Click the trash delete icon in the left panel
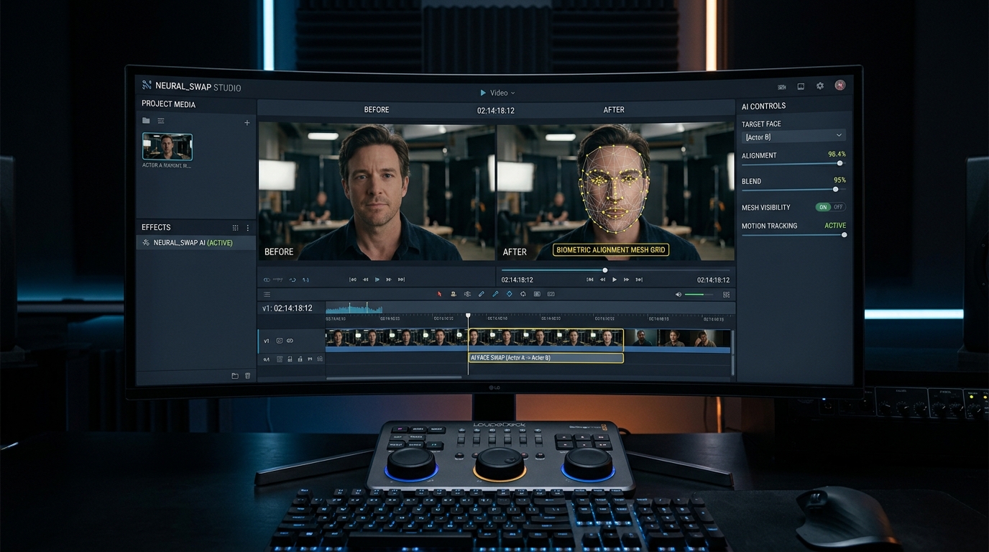 (x=248, y=376)
